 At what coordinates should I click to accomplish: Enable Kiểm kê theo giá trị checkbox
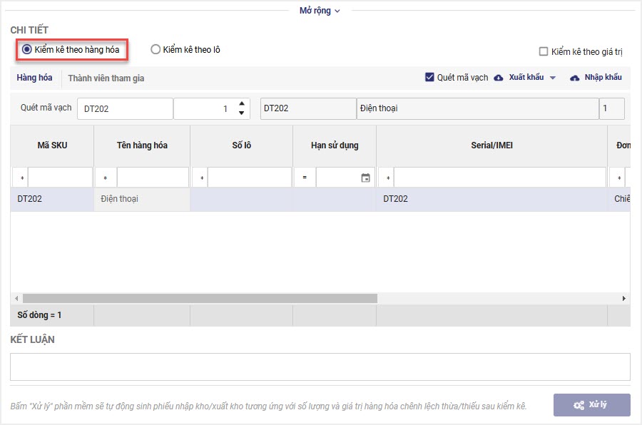click(x=544, y=51)
